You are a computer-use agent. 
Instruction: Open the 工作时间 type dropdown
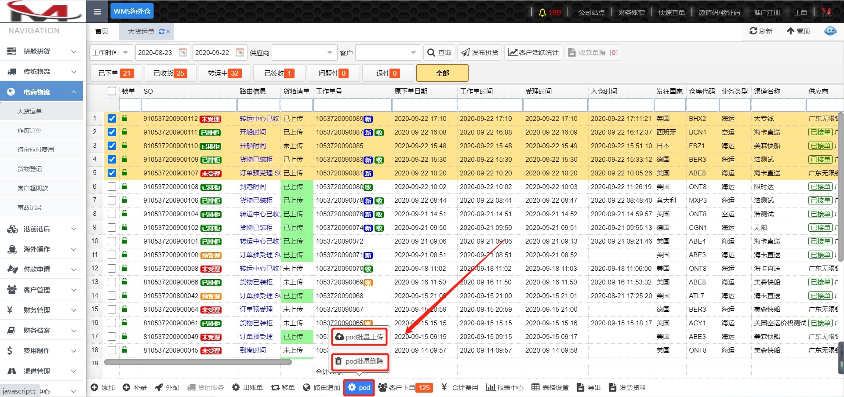110,53
